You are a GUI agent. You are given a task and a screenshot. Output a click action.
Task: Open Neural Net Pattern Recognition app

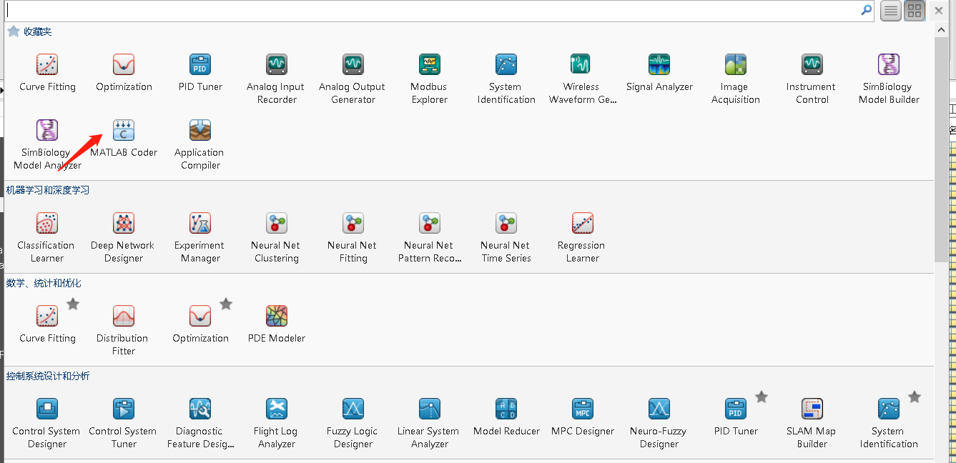(429, 237)
